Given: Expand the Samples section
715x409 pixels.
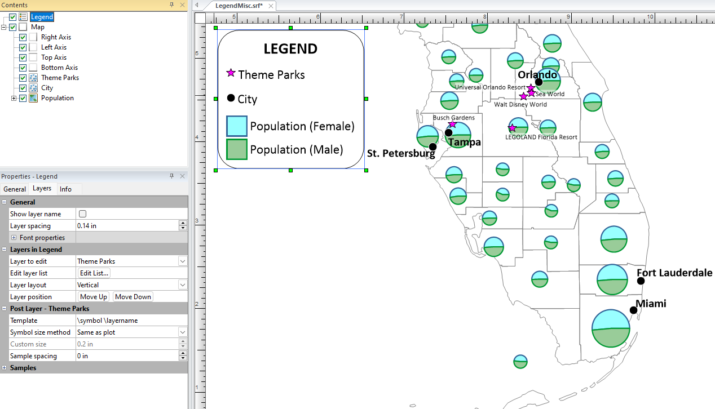Looking at the screenshot, I should click(x=5, y=368).
